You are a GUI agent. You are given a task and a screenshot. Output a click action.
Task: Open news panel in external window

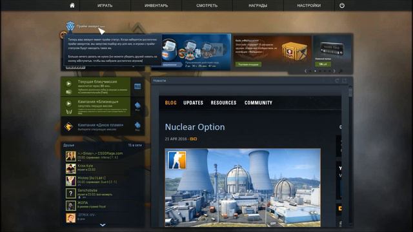click(x=345, y=81)
